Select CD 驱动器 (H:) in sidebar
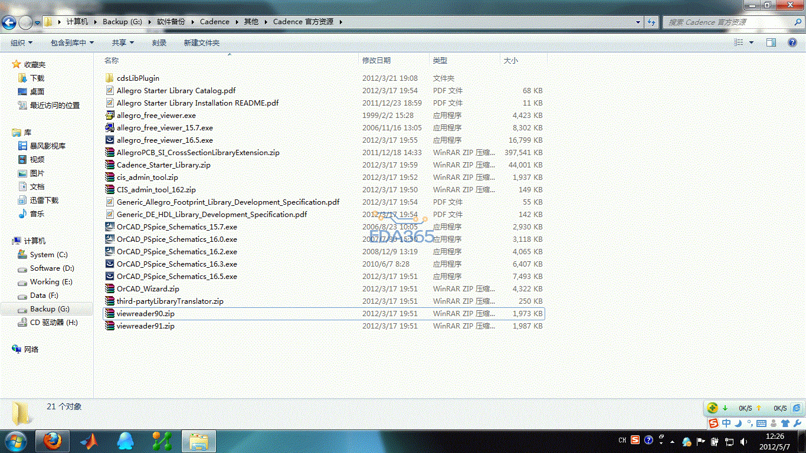This screenshot has height=453, width=806. pyautogui.click(x=54, y=322)
